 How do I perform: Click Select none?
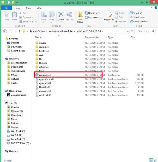click(137, 17)
